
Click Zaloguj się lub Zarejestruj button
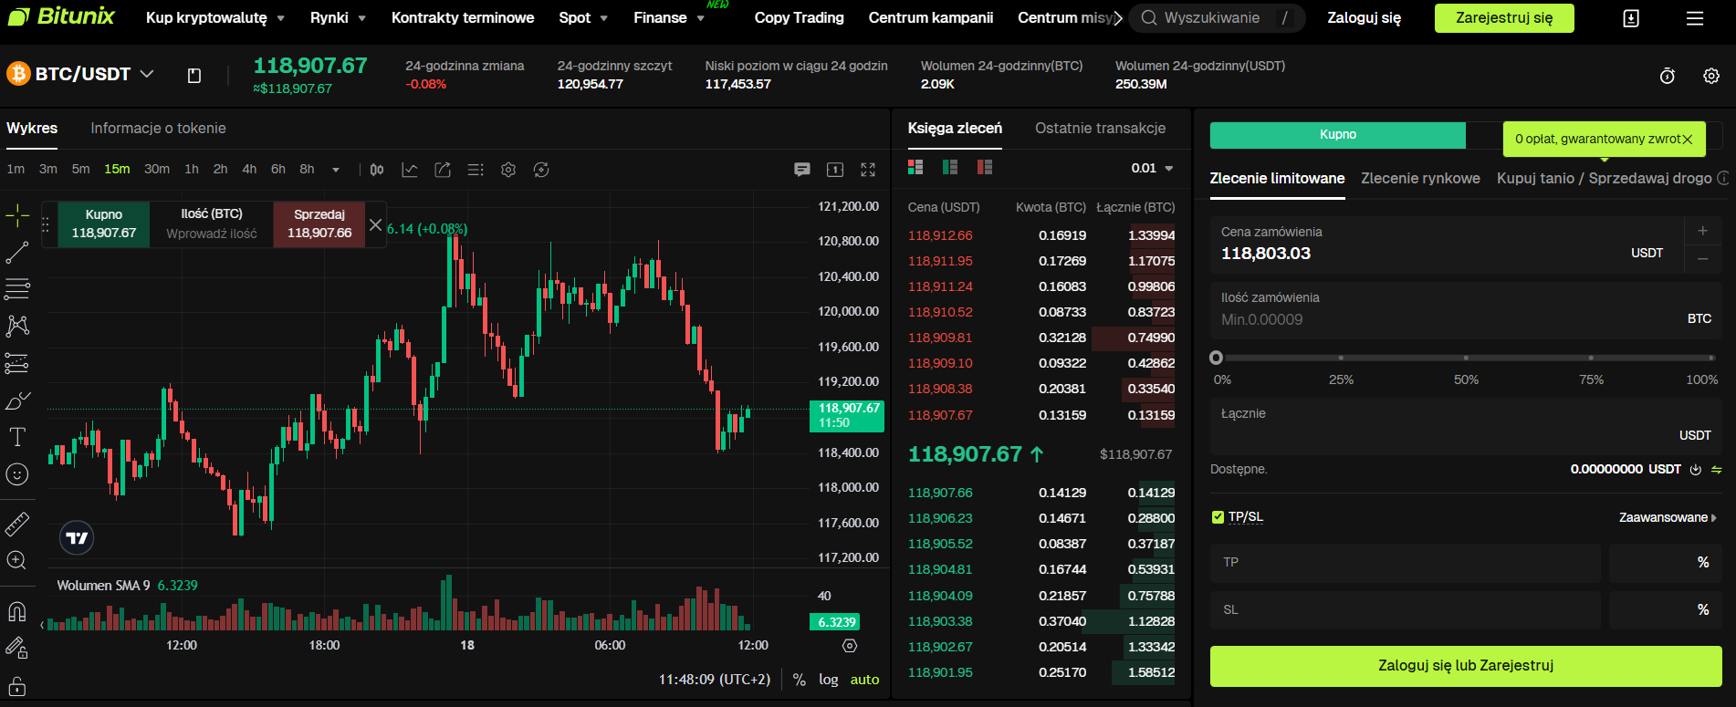(1466, 666)
